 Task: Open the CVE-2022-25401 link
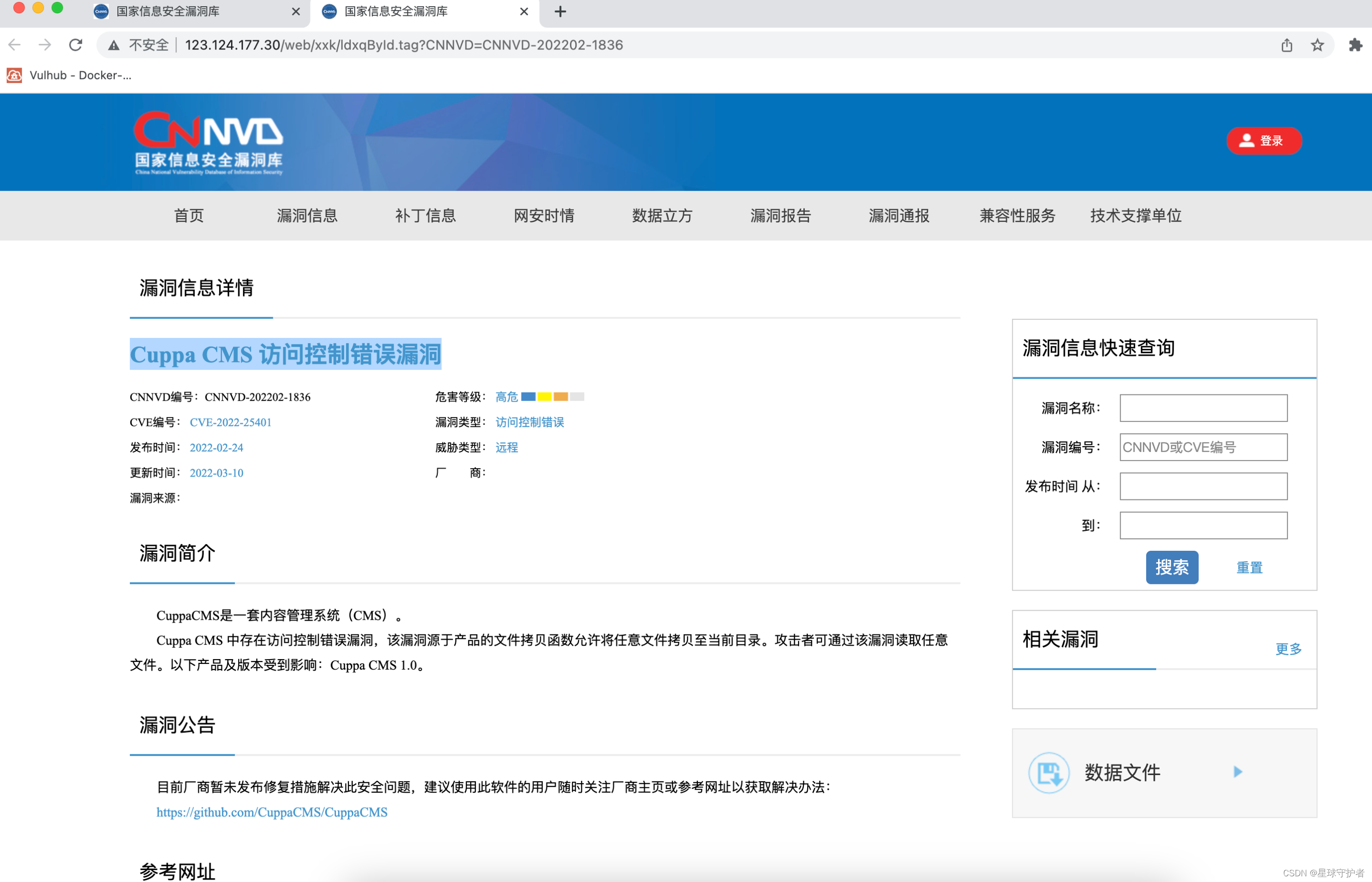pyautogui.click(x=230, y=422)
